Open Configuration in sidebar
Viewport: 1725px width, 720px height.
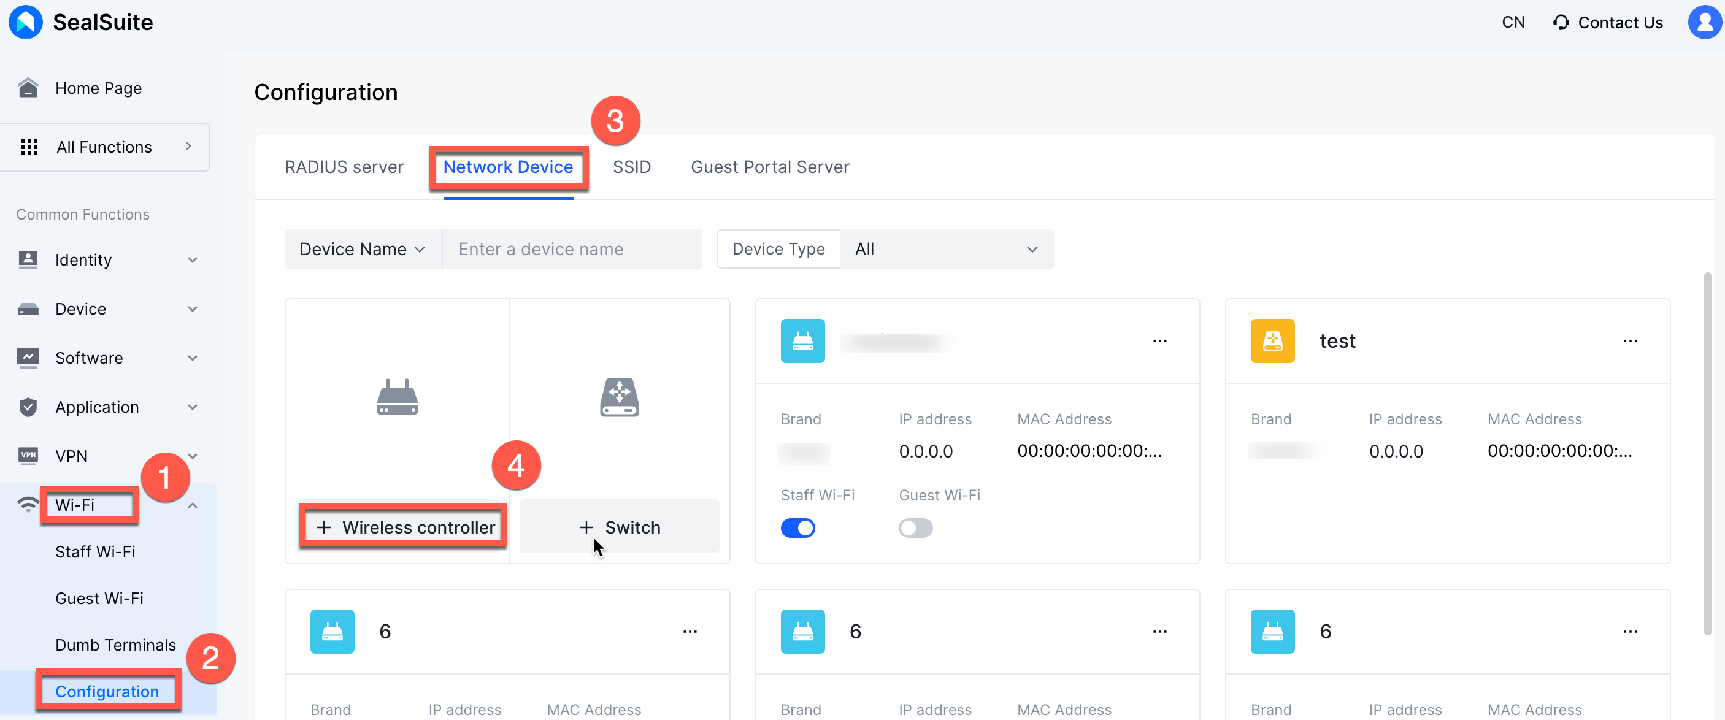point(107,691)
